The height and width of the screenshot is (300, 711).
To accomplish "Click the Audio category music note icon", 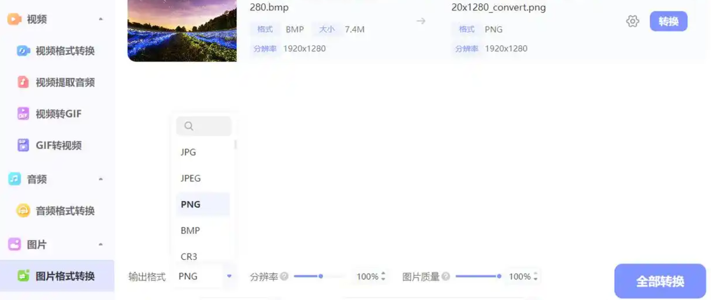I will coord(14,179).
